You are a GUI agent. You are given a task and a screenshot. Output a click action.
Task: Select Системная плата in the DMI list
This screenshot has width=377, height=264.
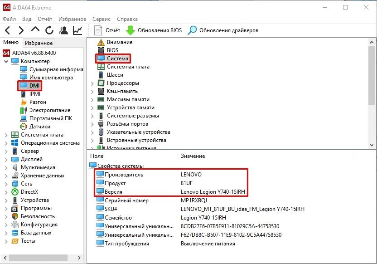pyautogui.click(x=123, y=67)
